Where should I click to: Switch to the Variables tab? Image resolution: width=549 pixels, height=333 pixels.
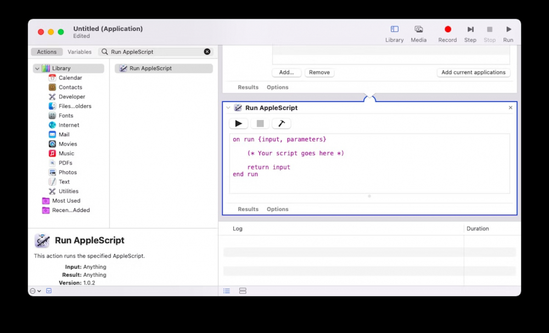[x=80, y=52]
